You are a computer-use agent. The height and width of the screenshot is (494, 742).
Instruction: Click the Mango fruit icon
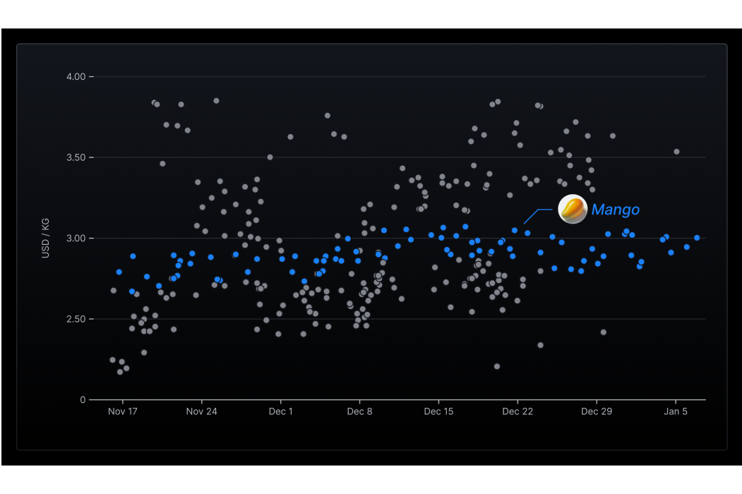573,210
